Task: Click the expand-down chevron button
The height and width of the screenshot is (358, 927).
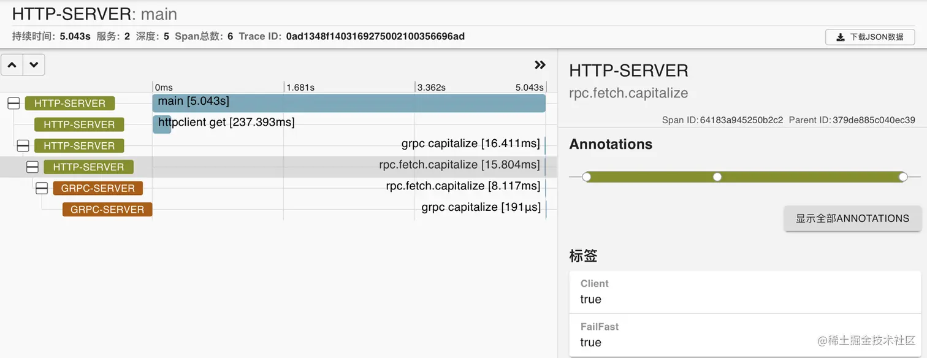Action: [34, 64]
